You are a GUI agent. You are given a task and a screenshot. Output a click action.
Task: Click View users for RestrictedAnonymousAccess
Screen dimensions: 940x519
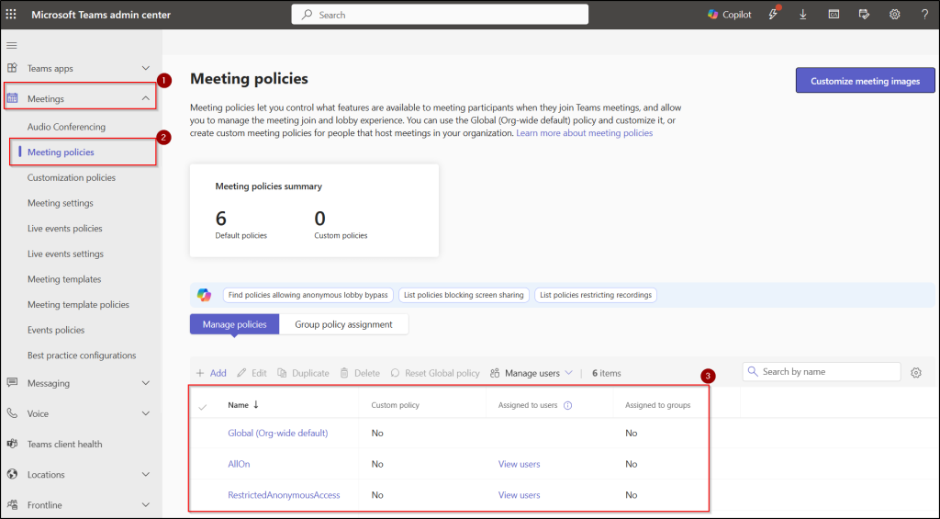point(520,495)
